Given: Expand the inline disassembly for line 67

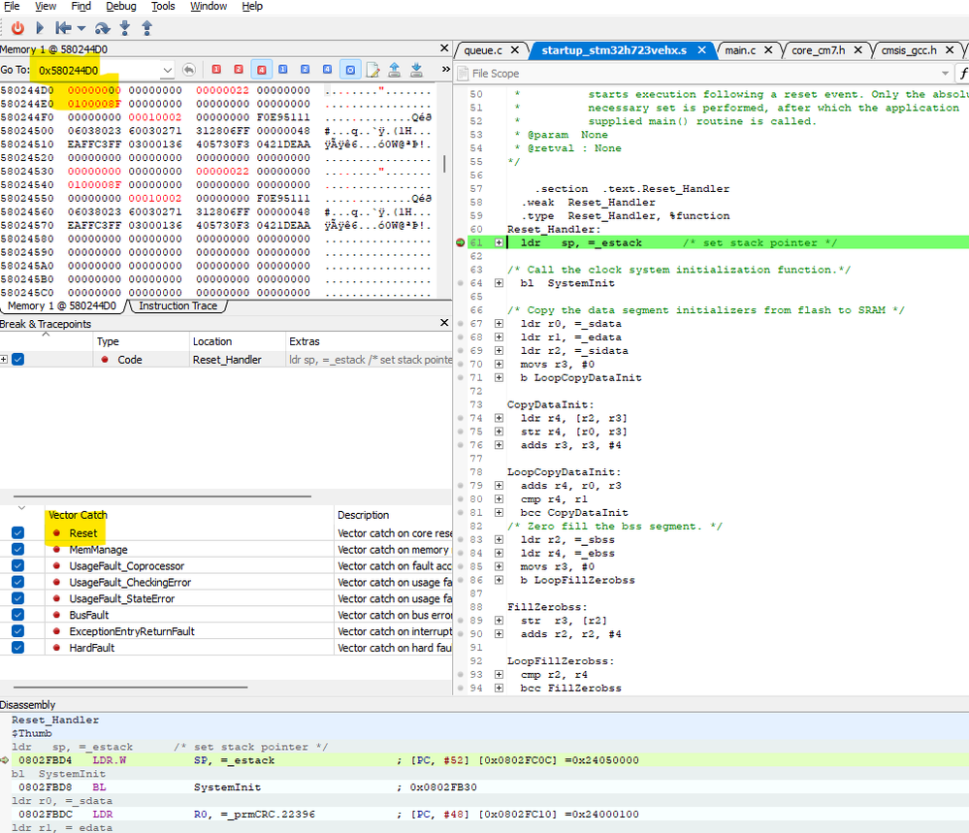Looking at the screenshot, I should tap(499, 324).
